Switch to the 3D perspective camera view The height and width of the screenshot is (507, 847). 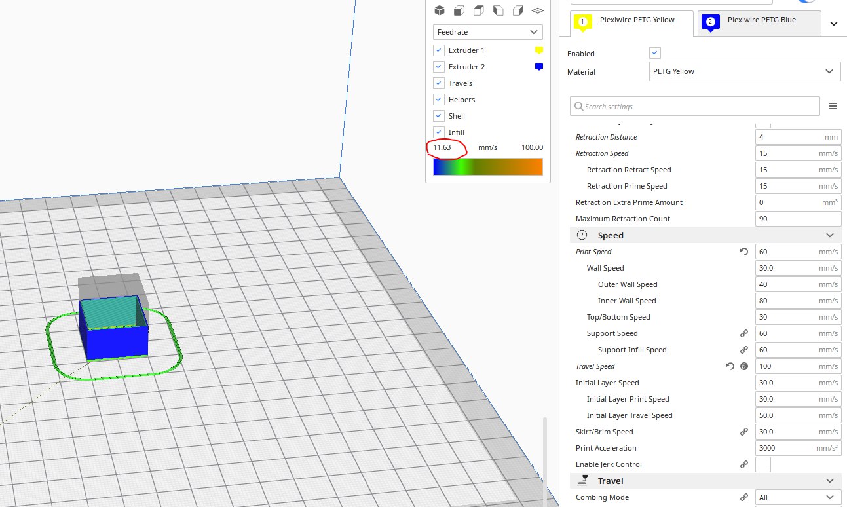coord(440,10)
